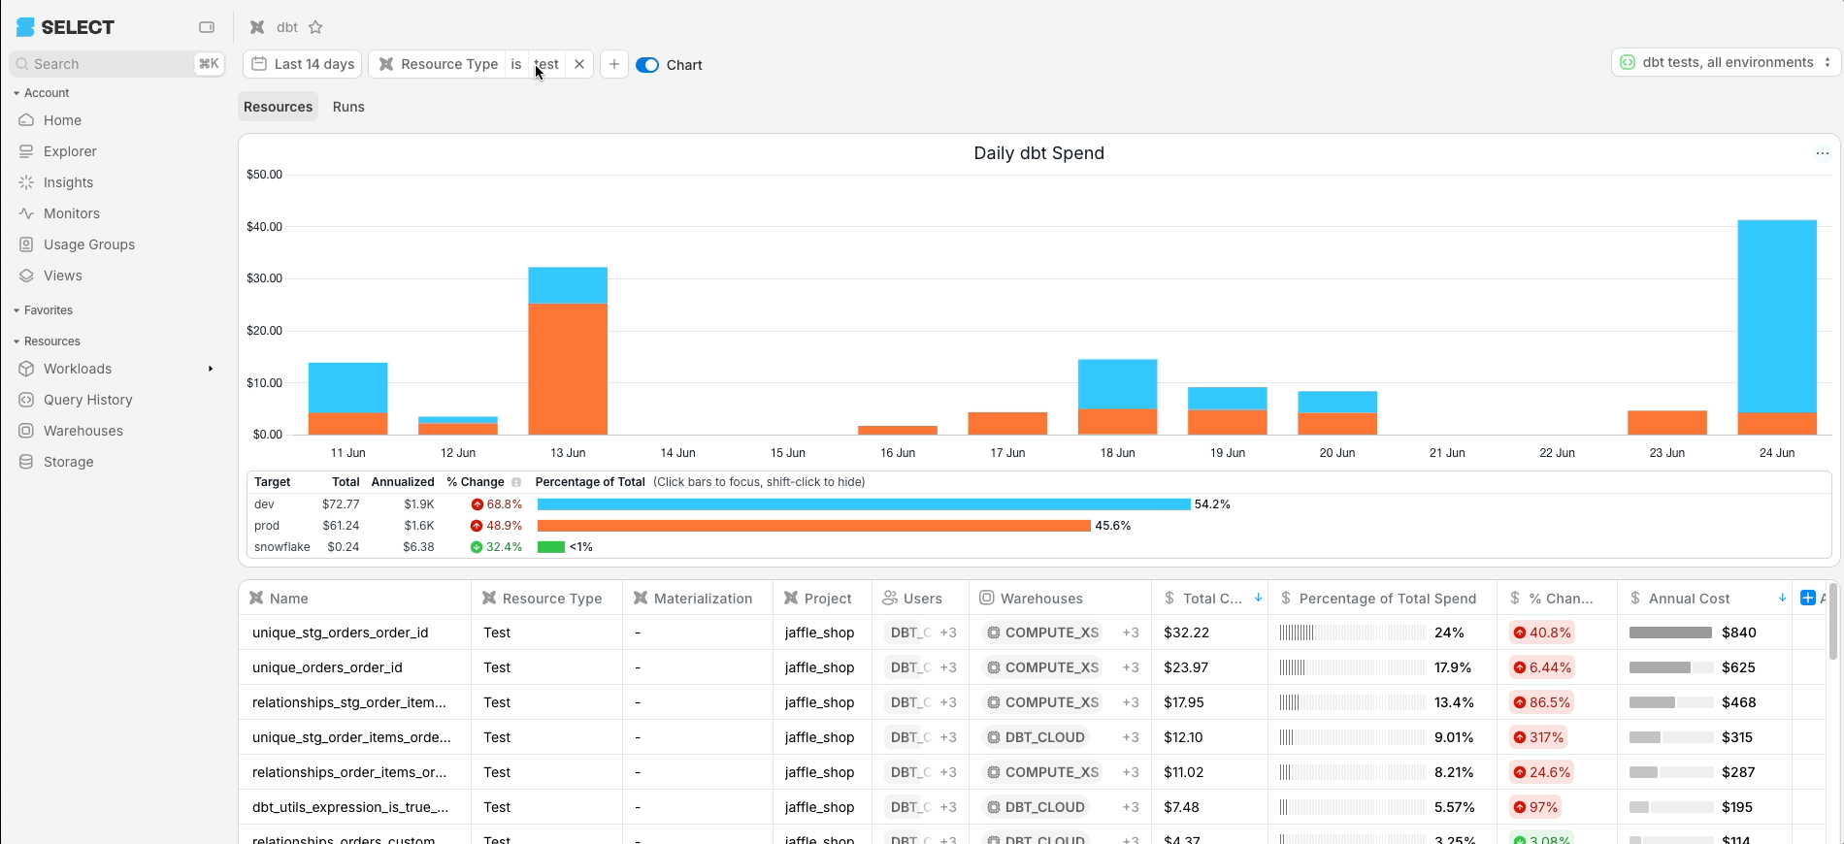Change the filter value 'test'
Screen dimensions: 1844x844
546,64
